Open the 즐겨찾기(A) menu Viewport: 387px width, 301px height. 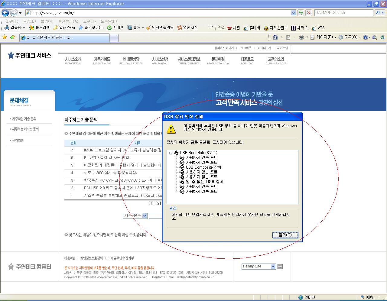click(x=68, y=21)
